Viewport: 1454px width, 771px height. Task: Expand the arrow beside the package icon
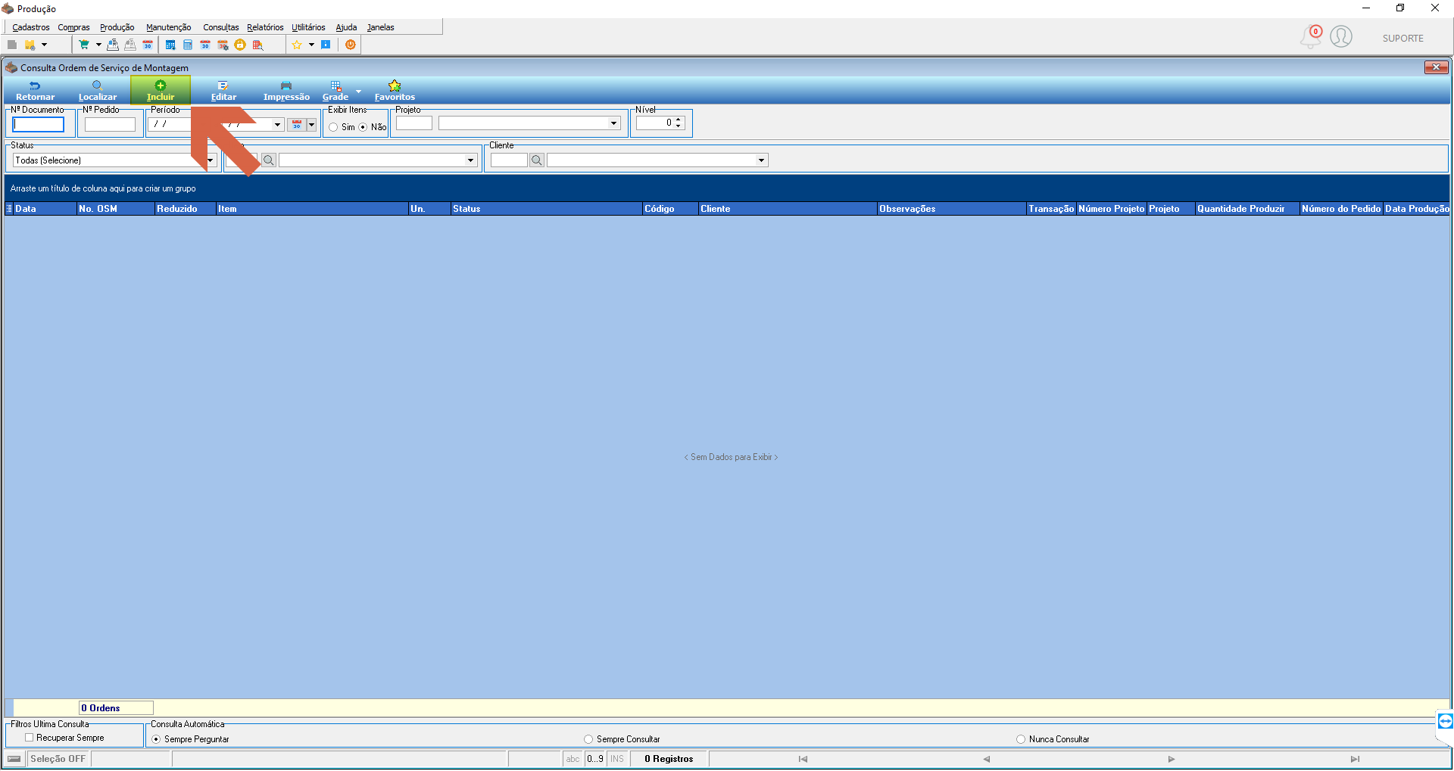tap(44, 45)
